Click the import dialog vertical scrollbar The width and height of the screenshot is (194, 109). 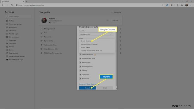point(116,56)
